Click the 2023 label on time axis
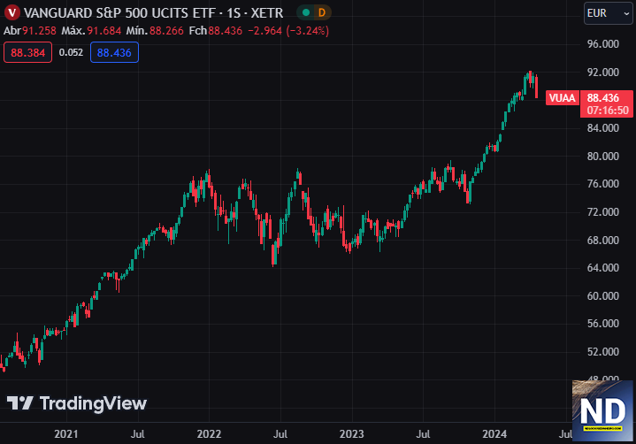This screenshot has width=636, height=444. 352,434
